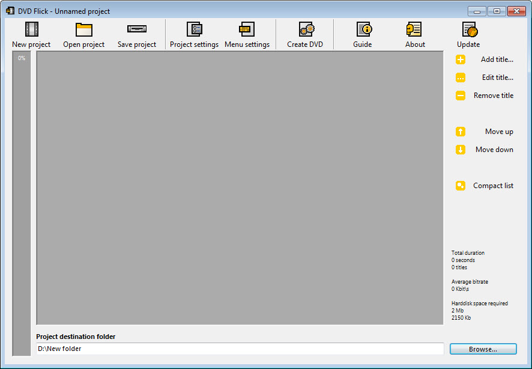Open the Guide info icon

click(x=364, y=29)
